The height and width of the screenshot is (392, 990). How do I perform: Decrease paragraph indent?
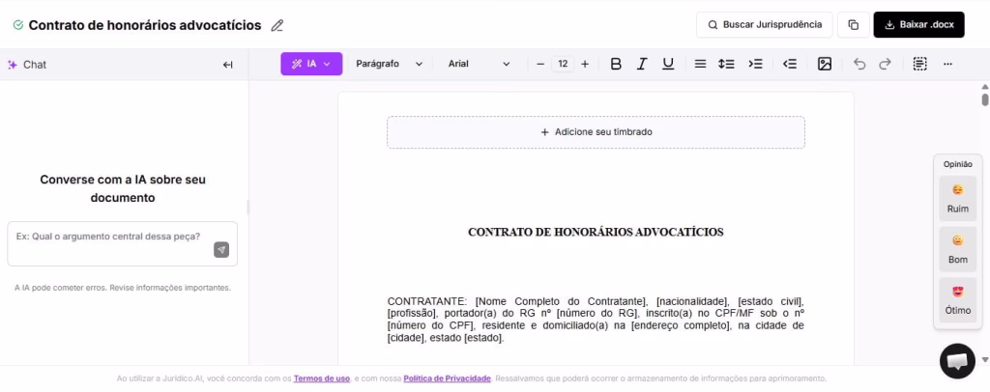(789, 64)
